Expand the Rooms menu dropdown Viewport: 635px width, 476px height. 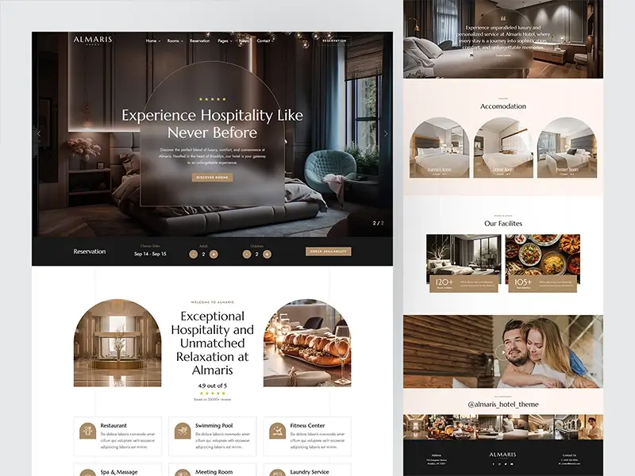click(175, 40)
